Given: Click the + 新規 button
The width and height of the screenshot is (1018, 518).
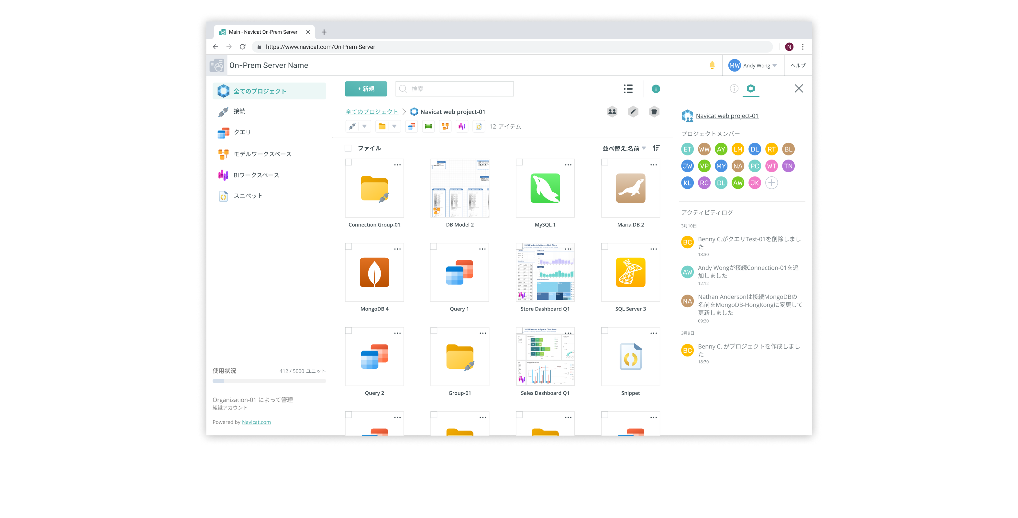Looking at the screenshot, I should 366,89.
